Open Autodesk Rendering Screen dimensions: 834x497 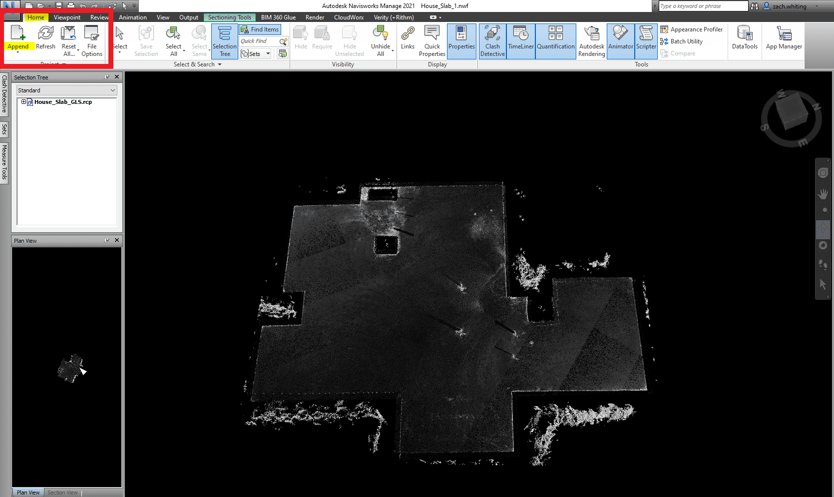click(x=591, y=40)
